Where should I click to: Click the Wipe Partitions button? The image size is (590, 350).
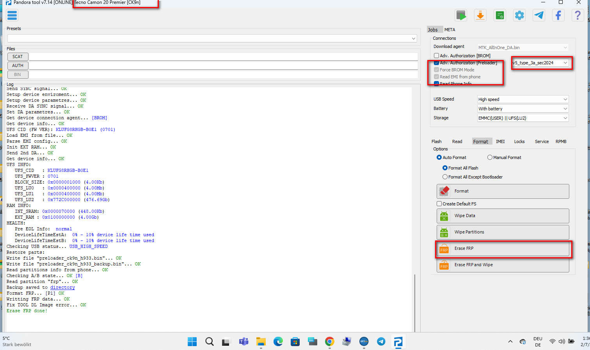pyautogui.click(x=503, y=232)
